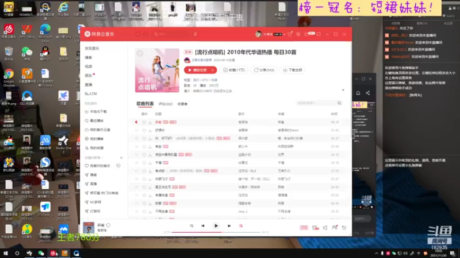Click the title bar search field

tap(171, 34)
